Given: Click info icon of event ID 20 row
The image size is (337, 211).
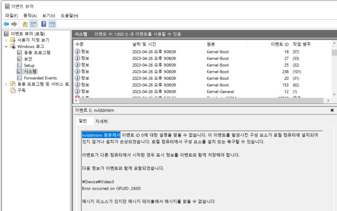Looking at the screenshot, I should (x=77, y=79).
